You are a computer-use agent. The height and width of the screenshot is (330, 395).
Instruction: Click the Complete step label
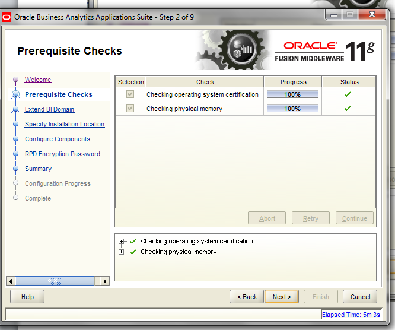click(38, 198)
